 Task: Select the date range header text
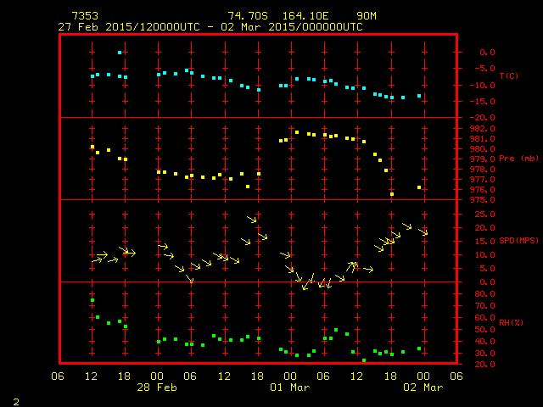coord(210,26)
